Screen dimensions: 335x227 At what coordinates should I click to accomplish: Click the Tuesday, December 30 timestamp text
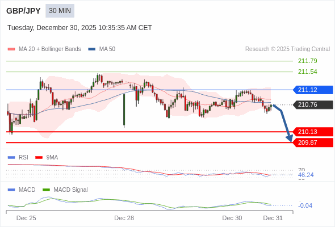[79, 28]
